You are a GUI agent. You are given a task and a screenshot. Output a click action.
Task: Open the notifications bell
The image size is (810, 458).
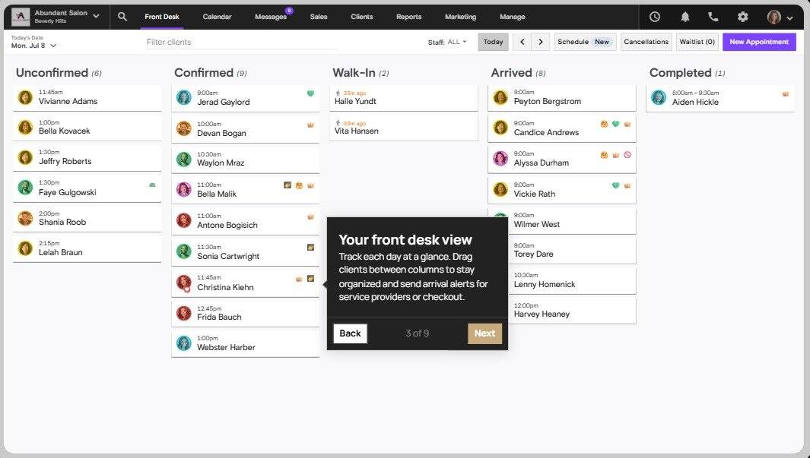point(685,17)
